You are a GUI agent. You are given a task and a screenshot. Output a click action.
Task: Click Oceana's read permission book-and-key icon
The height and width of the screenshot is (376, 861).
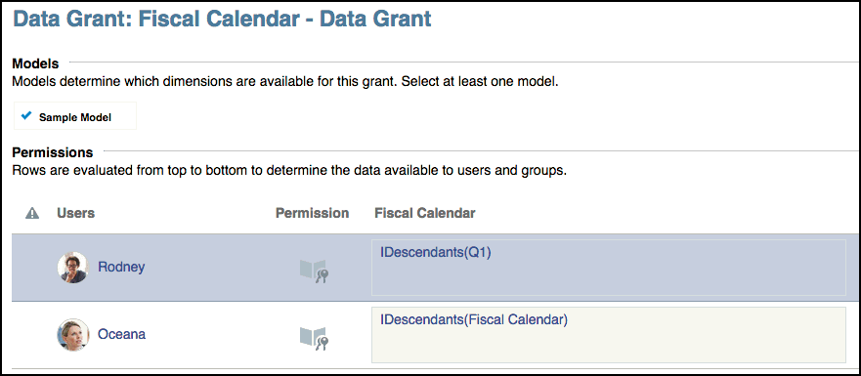coord(314,338)
